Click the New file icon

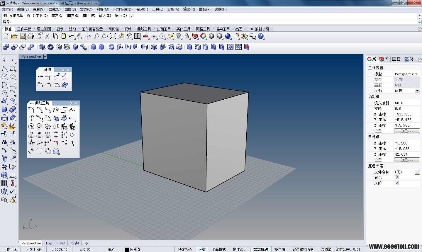point(6,36)
